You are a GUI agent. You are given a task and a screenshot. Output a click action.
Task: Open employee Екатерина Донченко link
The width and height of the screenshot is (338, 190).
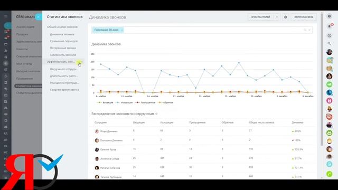pos(111,140)
